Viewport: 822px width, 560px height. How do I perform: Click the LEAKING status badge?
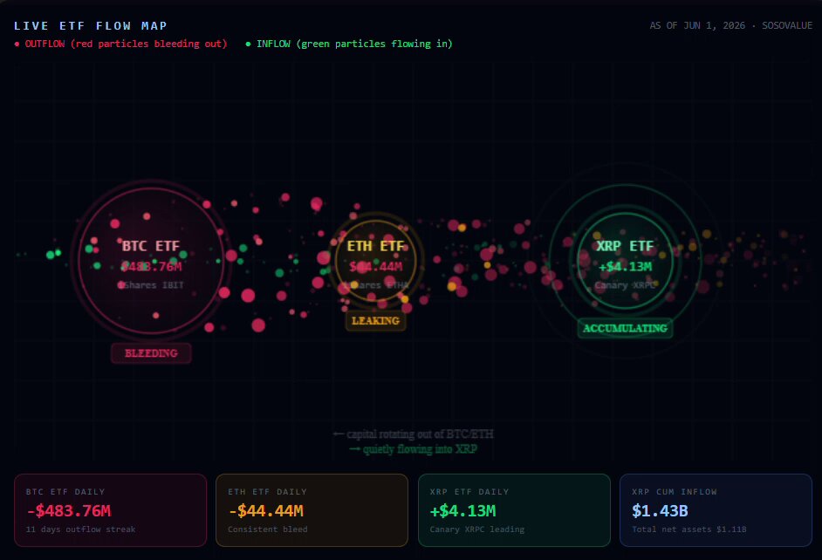pos(375,321)
